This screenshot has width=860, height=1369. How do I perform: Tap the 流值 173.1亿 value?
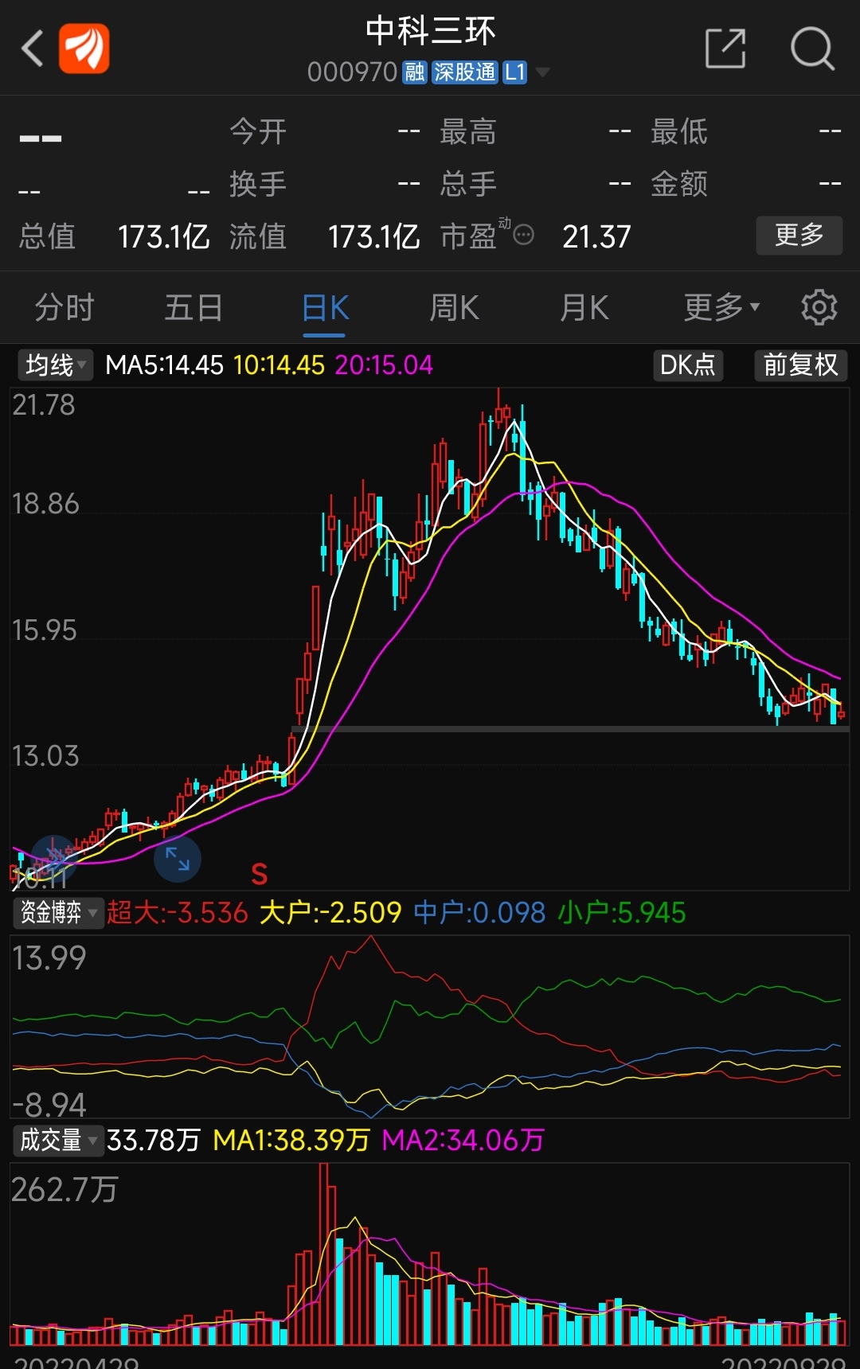tap(373, 236)
